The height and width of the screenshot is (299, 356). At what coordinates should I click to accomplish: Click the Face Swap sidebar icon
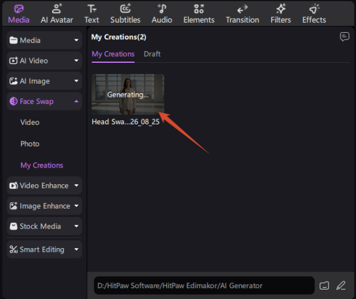click(x=13, y=101)
